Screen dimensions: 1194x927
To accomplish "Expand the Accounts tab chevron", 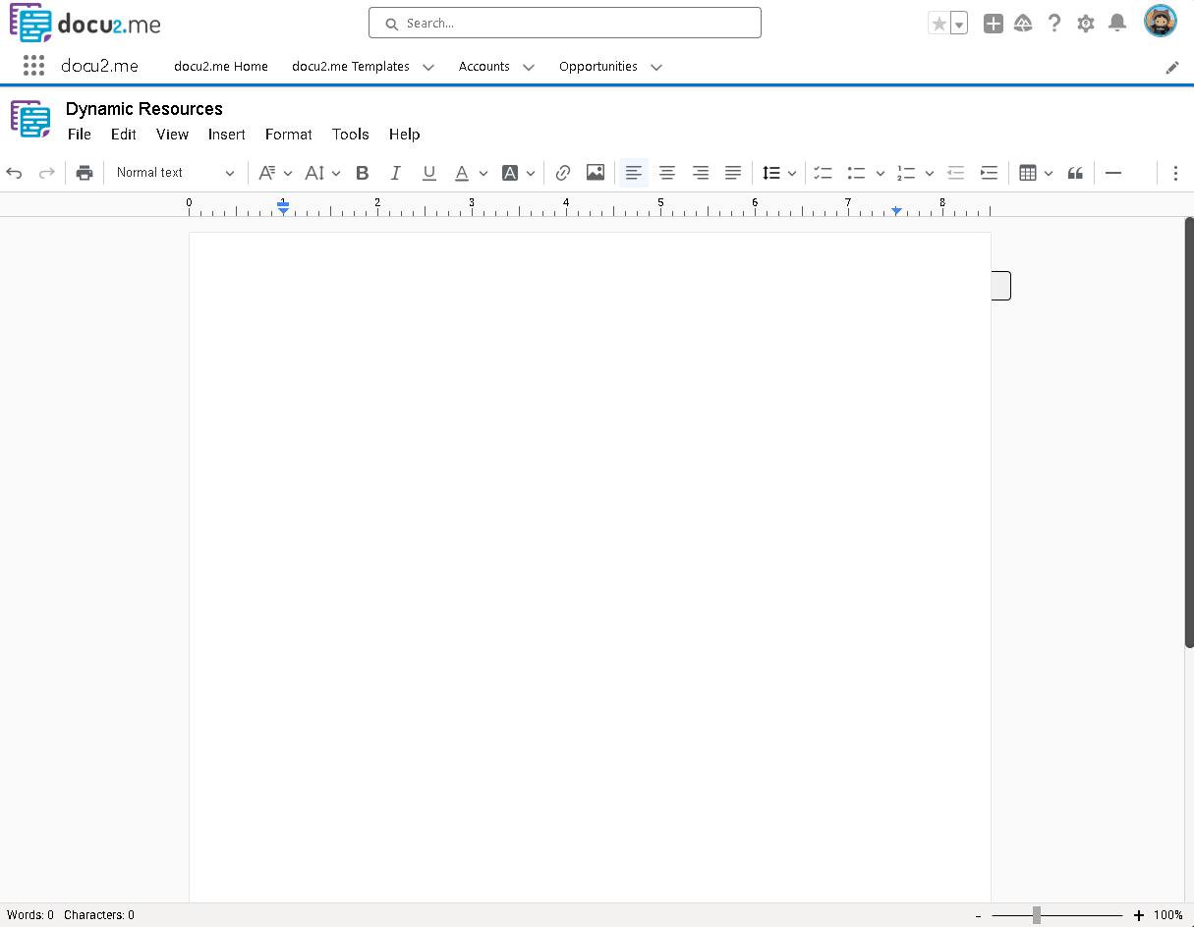I will 529,67.
